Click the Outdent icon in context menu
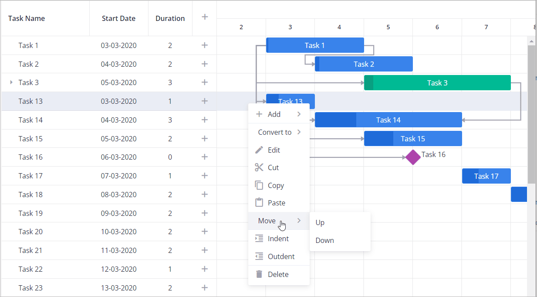 coord(259,256)
